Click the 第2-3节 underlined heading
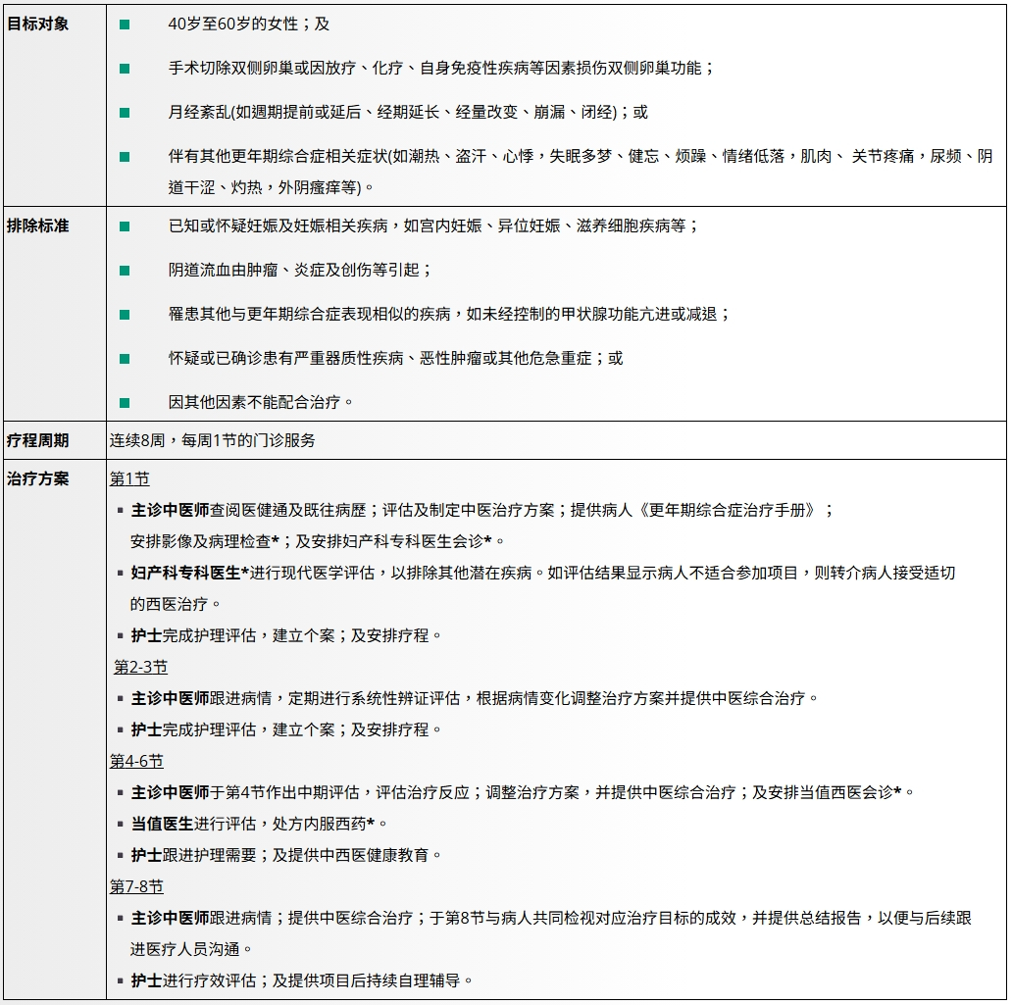 click(x=140, y=667)
